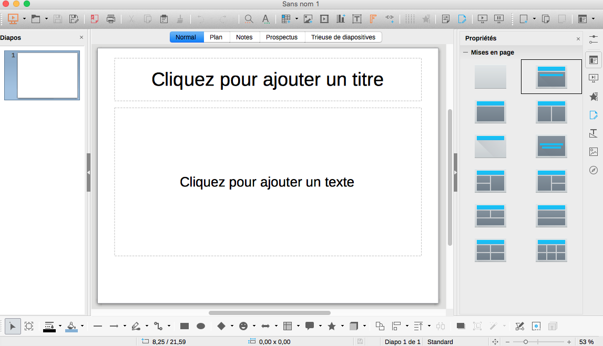Insert a callout shape
The height and width of the screenshot is (346, 603).
[310, 327]
